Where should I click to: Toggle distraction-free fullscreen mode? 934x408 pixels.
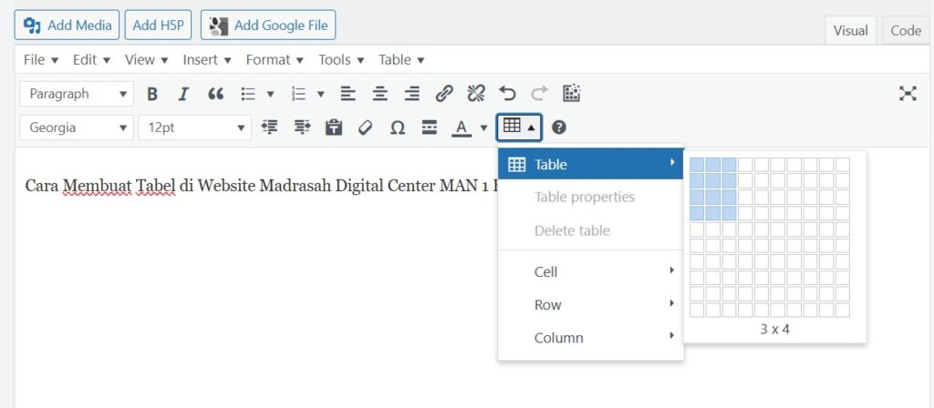click(908, 94)
